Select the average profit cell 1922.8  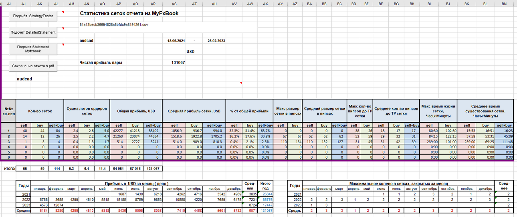[194, 136]
